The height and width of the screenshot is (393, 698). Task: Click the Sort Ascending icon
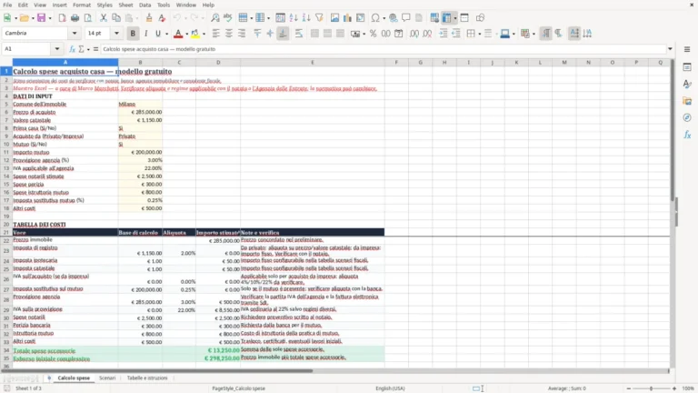pos(294,18)
